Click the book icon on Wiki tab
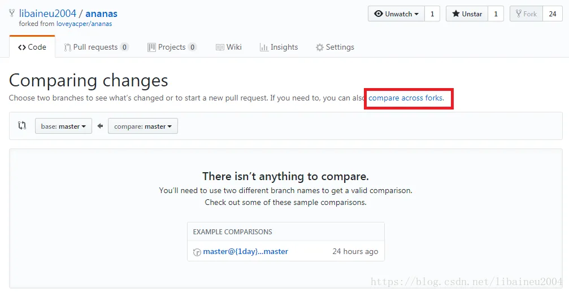The width and height of the screenshot is (569, 293). click(220, 47)
